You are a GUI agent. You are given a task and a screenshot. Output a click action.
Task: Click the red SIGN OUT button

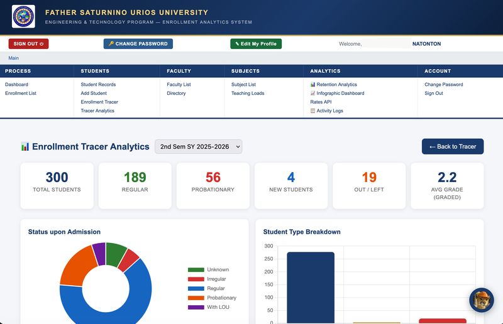click(x=28, y=44)
